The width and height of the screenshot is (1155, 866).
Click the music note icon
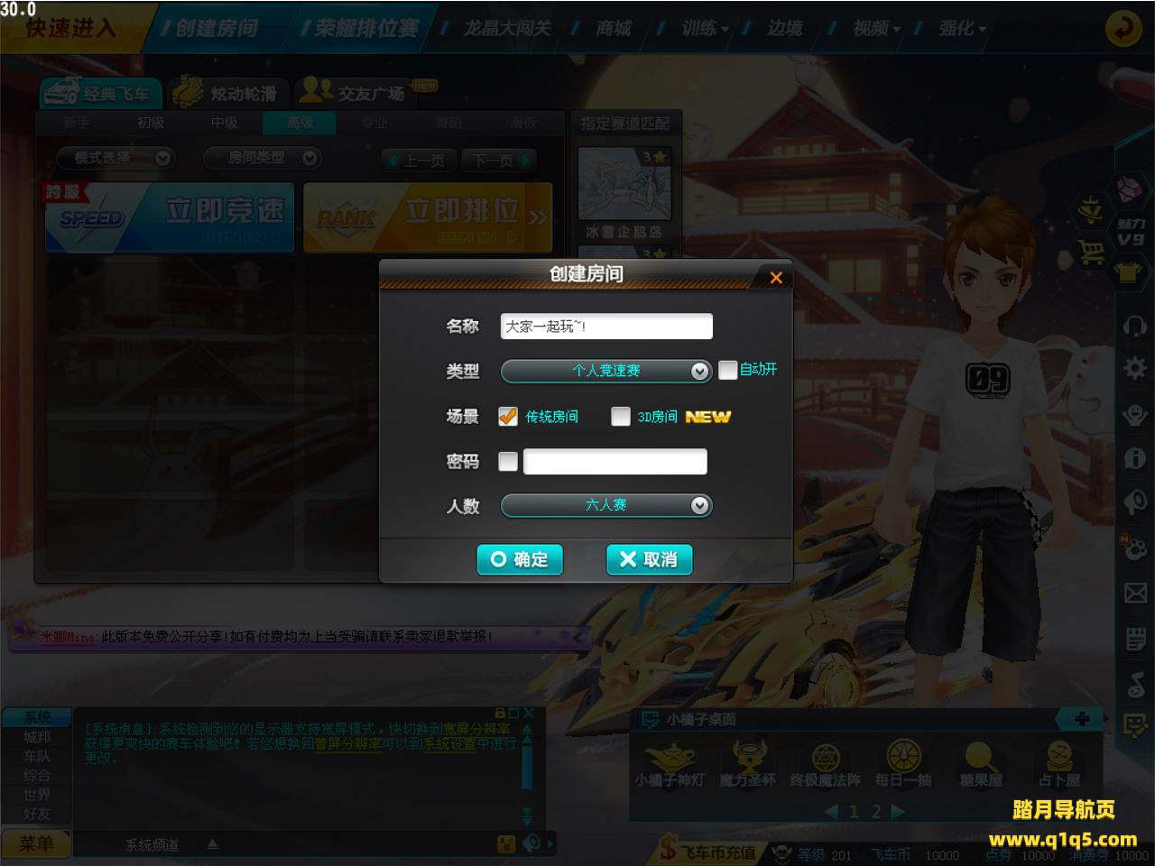click(x=1135, y=684)
